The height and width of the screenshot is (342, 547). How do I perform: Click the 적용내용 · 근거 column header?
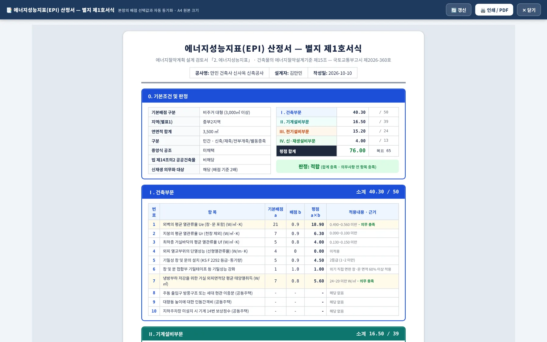point(362,212)
